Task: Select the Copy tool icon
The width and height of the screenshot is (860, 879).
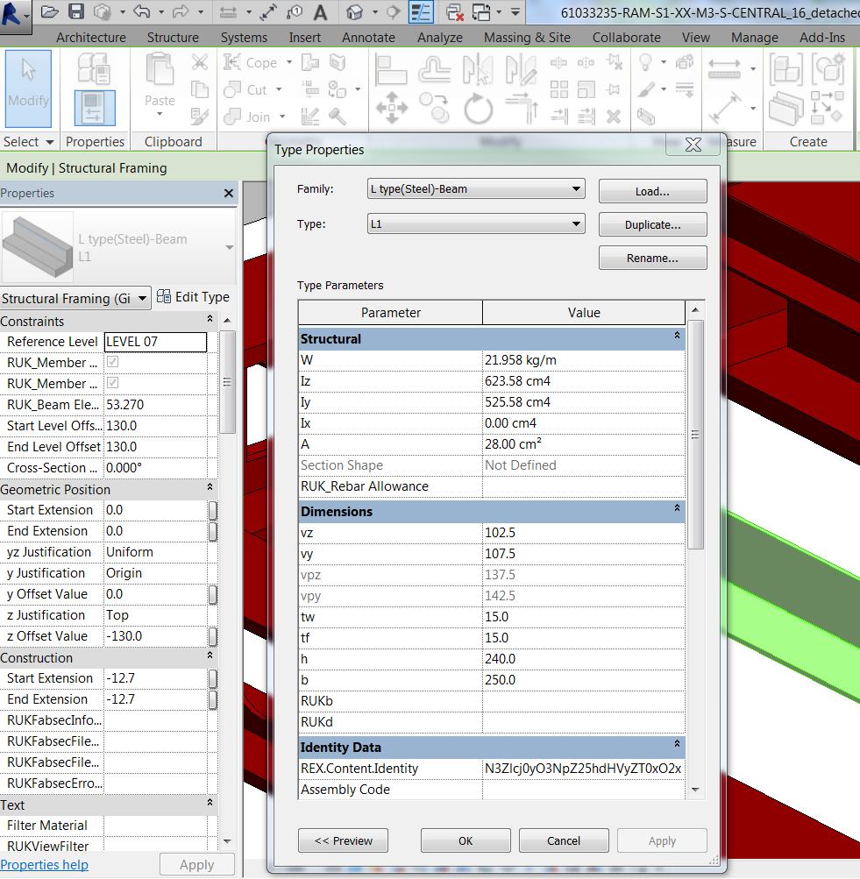Action: tap(435, 107)
